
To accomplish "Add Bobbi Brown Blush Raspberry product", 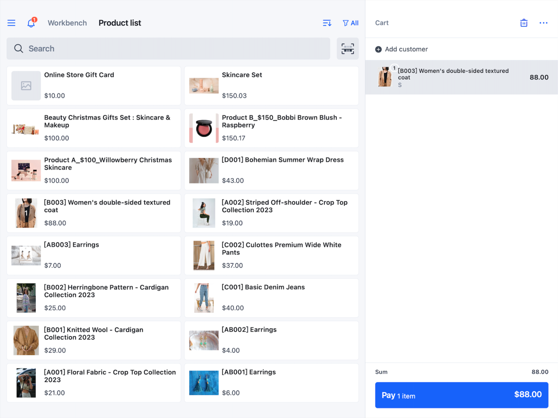I will [271, 128].
